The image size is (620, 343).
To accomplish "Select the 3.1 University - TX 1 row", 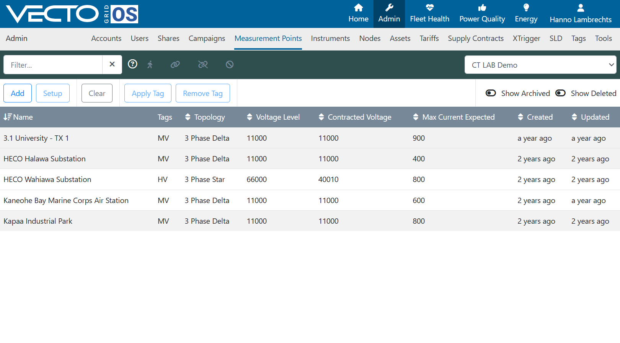I will point(310,138).
